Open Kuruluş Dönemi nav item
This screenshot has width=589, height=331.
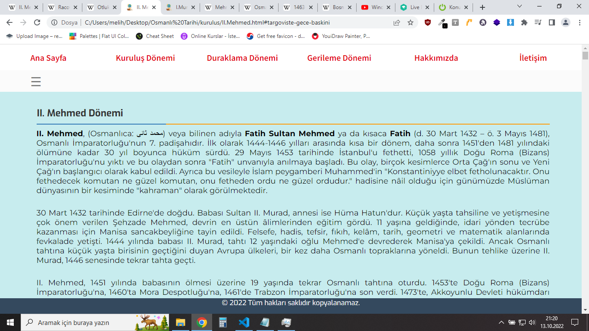[x=145, y=58]
